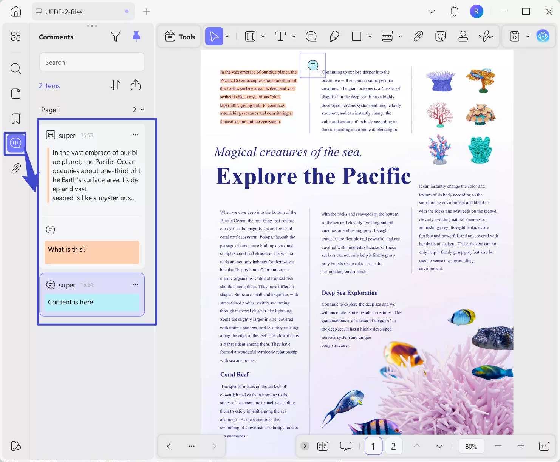This screenshot has height=462, width=560.
Task: Open the bookmarks sidebar panel
Action: 15,119
